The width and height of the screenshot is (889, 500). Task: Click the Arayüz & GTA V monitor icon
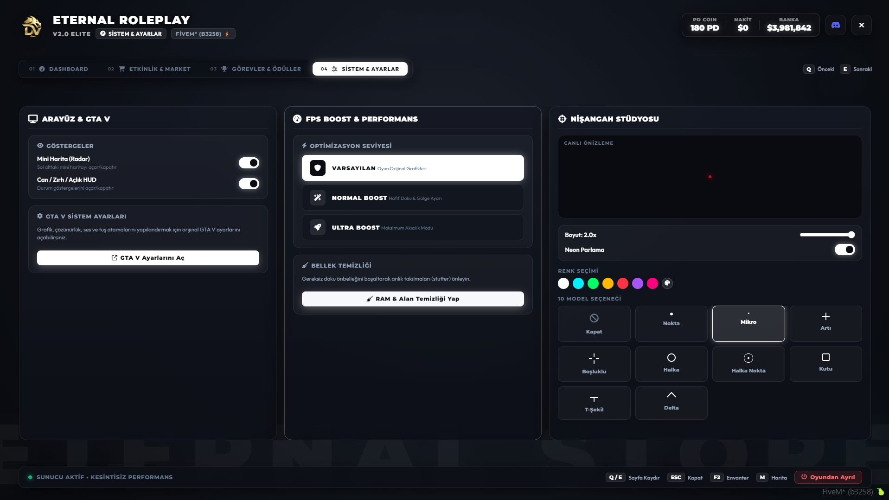32,119
